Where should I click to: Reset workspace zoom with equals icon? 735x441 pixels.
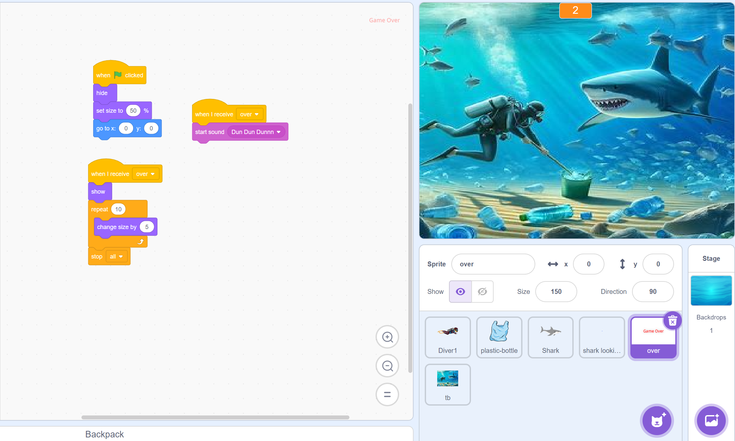click(387, 394)
